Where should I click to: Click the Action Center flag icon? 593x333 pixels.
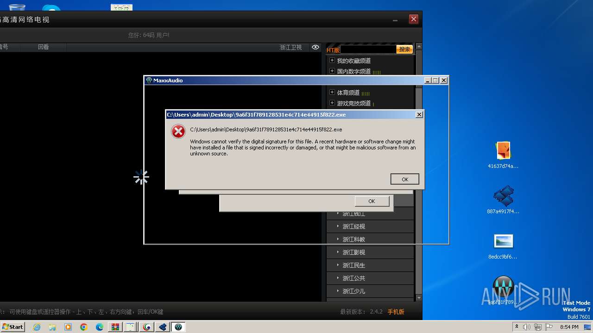[549, 327]
